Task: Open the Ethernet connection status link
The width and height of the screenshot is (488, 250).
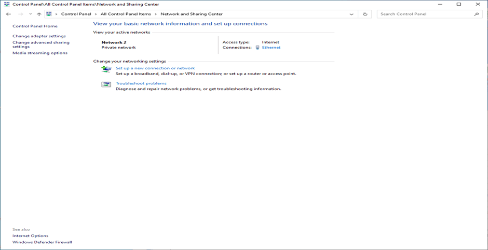Action: tap(271, 48)
